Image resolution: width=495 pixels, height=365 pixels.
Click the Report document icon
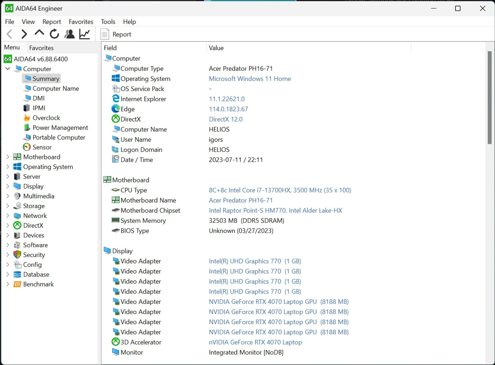pyautogui.click(x=105, y=34)
